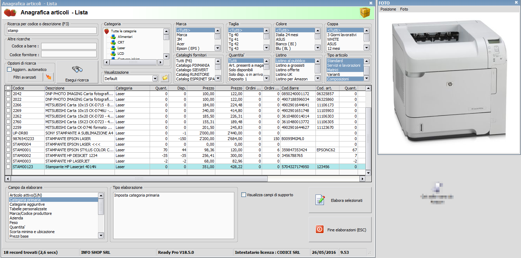Open the Visualizzazione Default dropdown
This screenshot has height=258, width=521.
[155, 79]
